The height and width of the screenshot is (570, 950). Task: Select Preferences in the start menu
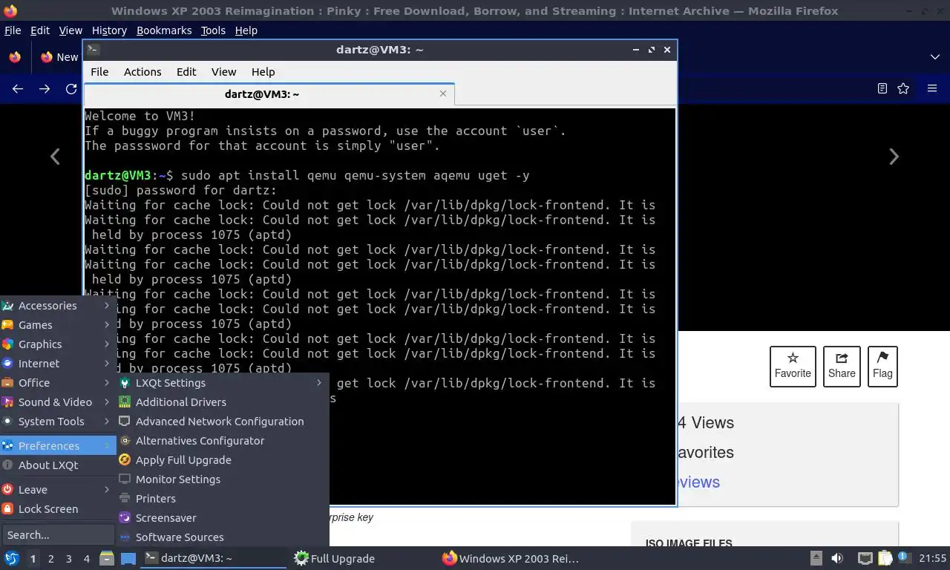pyautogui.click(x=58, y=446)
